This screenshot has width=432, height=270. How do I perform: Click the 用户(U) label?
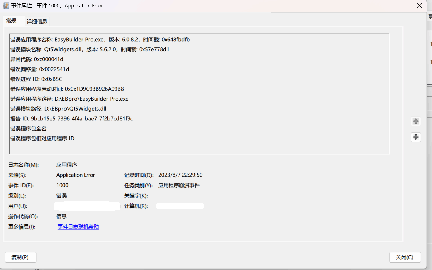click(17, 206)
